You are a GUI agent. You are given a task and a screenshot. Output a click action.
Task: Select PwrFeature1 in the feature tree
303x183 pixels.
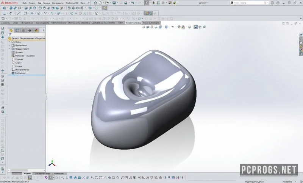click(x=20, y=73)
